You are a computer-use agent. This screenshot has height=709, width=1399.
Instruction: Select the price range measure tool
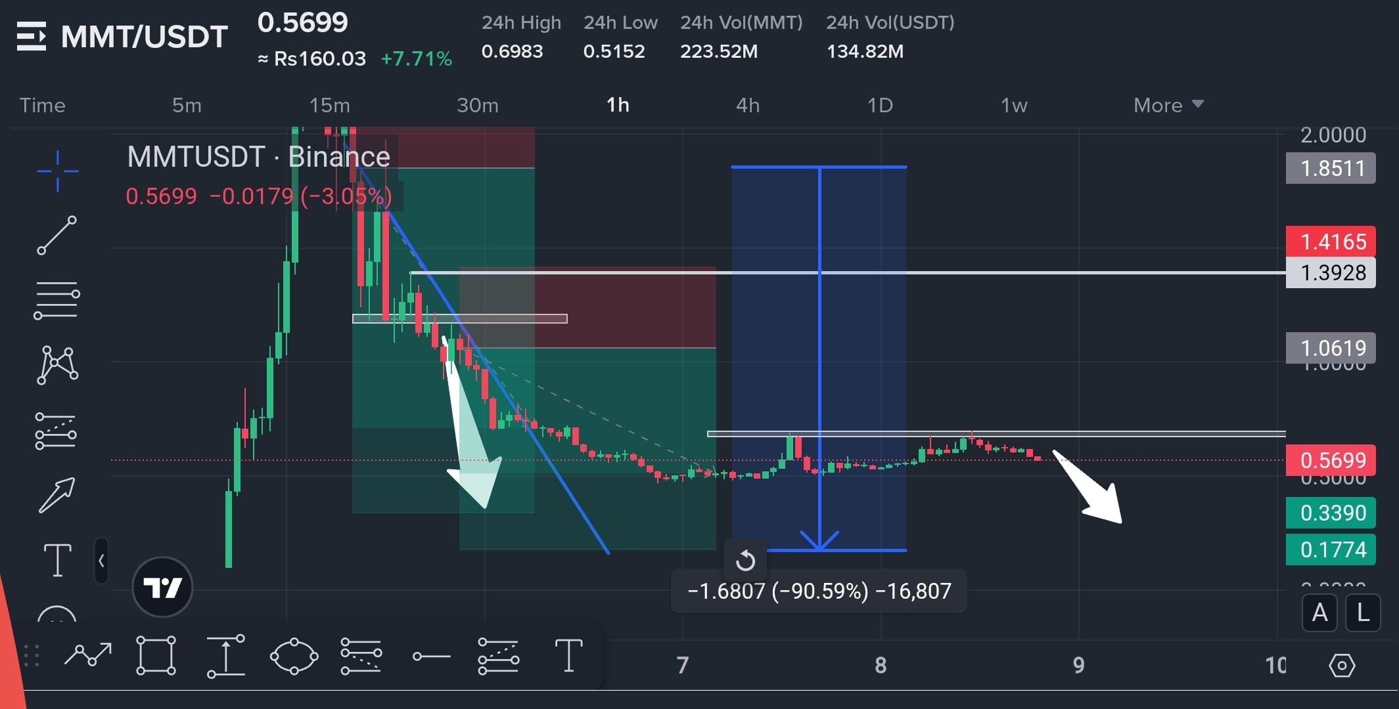point(226,656)
